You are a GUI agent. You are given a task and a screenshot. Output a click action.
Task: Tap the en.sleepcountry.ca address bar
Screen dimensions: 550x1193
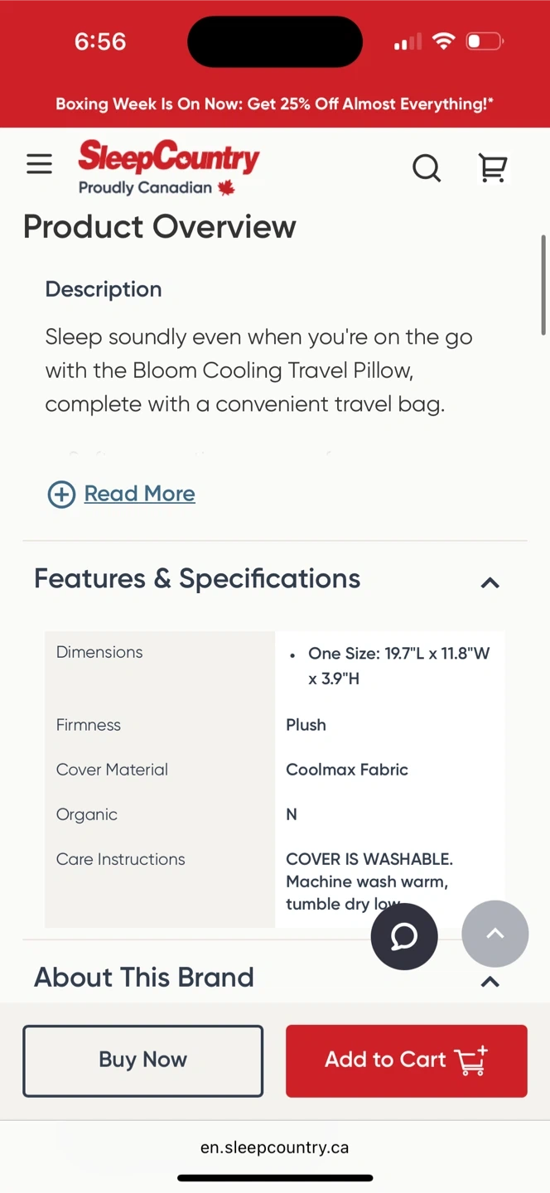tap(275, 1147)
